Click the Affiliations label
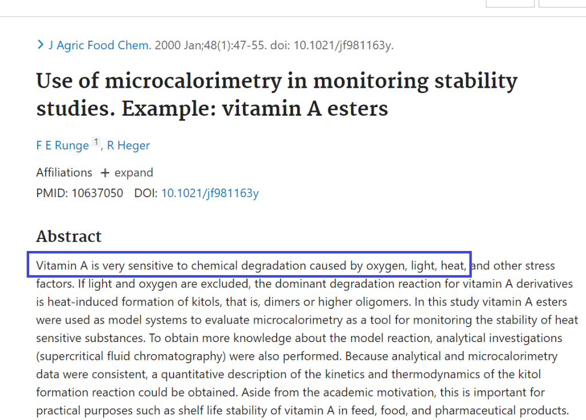 point(64,172)
